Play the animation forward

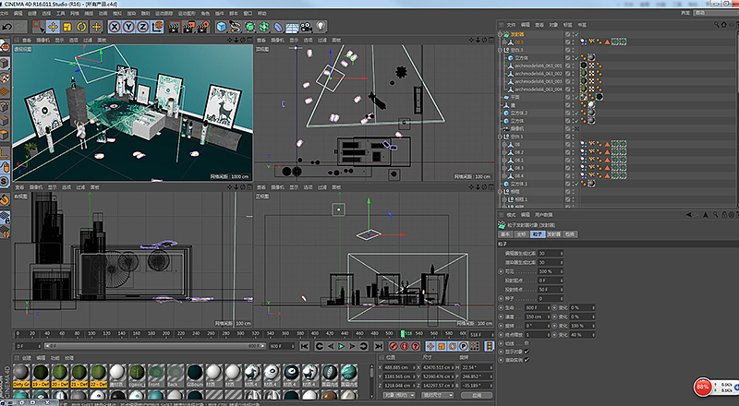tap(341, 346)
